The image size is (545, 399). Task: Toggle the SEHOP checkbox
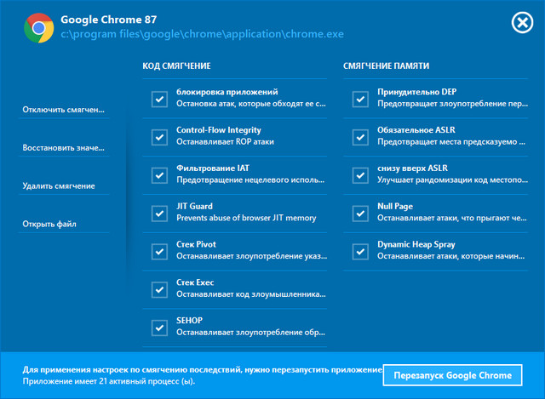(159, 328)
